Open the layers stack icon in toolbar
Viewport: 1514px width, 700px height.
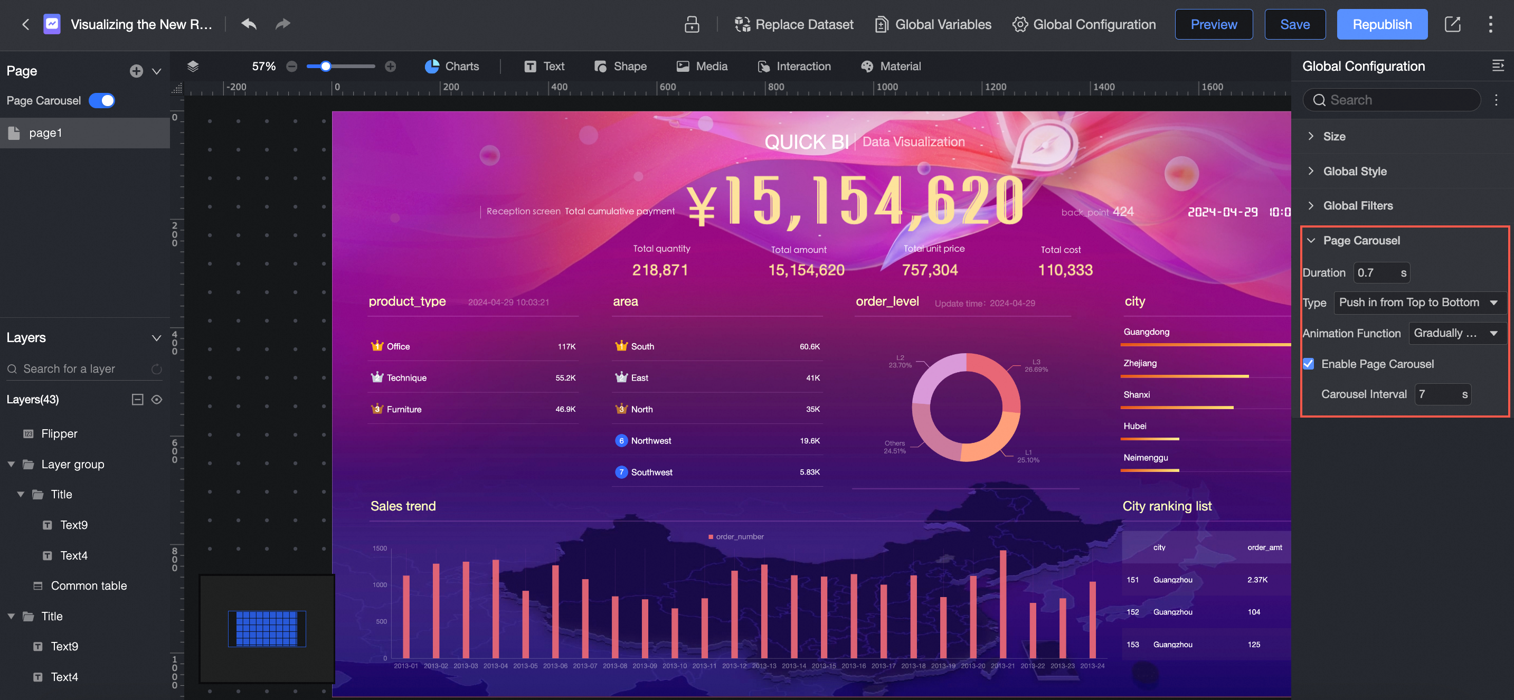[x=193, y=66]
